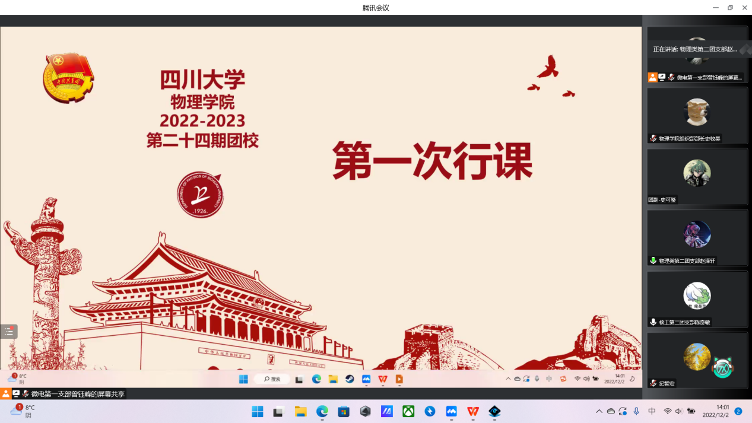Select participant tile 团副-史可鉴
The image size is (752, 423).
point(697,176)
